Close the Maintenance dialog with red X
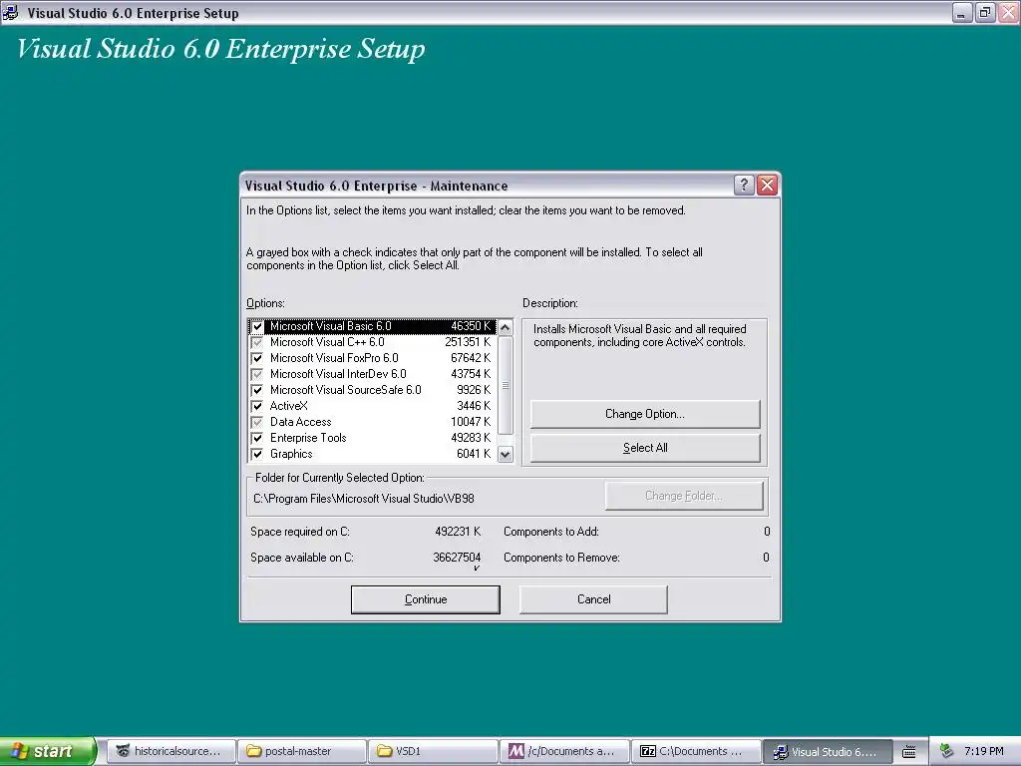This screenshot has width=1021, height=766. click(767, 185)
